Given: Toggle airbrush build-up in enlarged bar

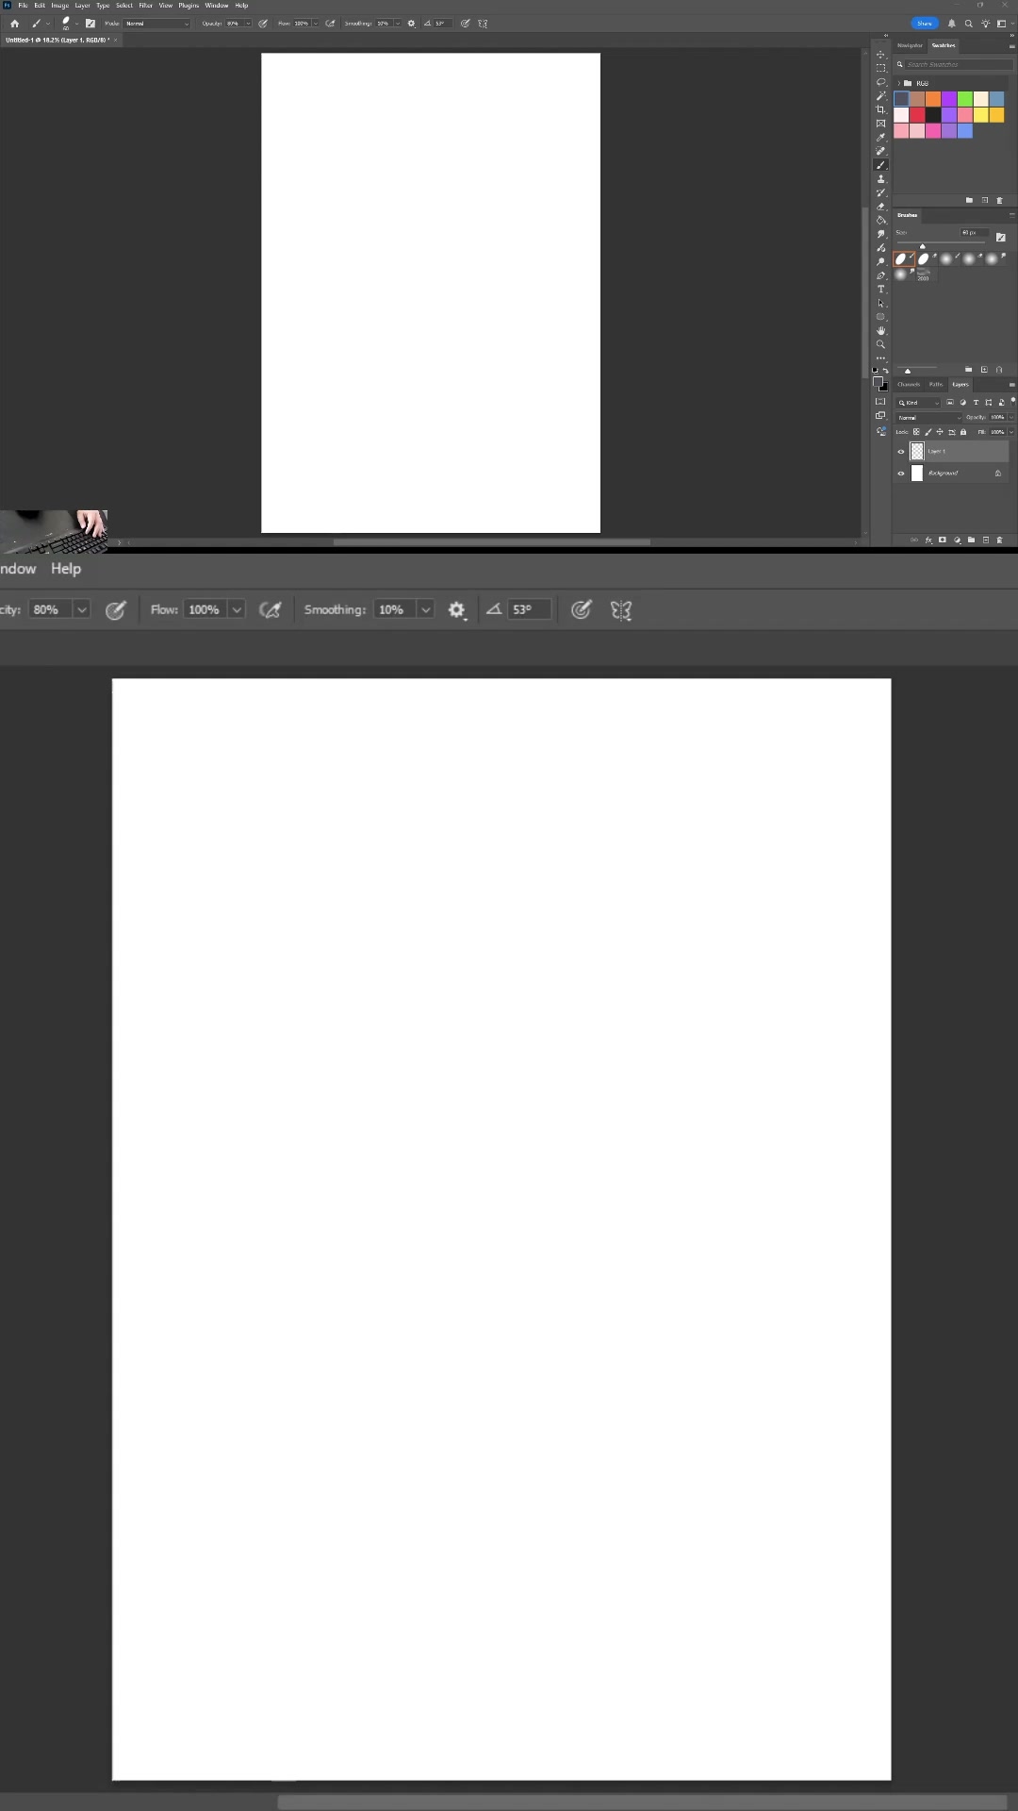Looking at the screenshot, I should [270, 610].
